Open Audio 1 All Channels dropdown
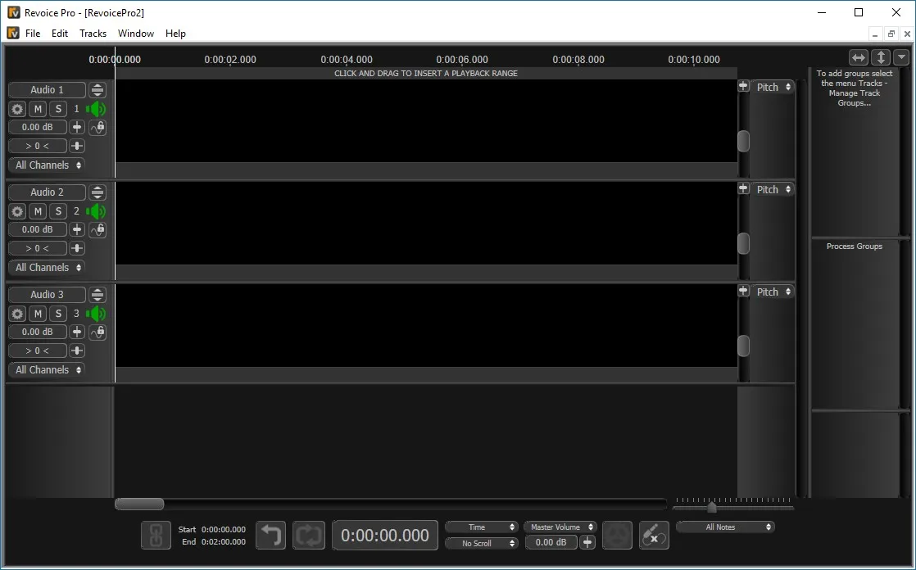 (47, 165)
